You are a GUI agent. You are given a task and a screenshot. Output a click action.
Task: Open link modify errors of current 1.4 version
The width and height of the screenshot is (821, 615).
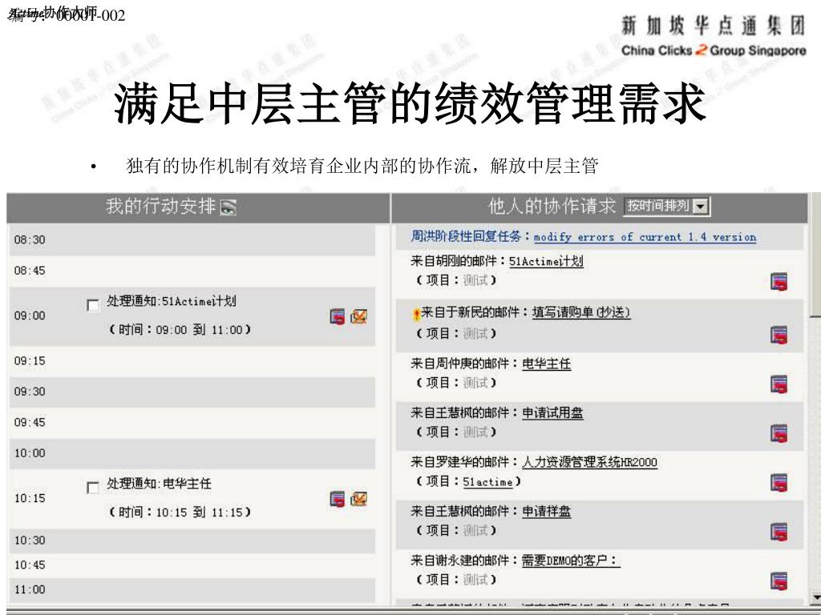[645, 237]
